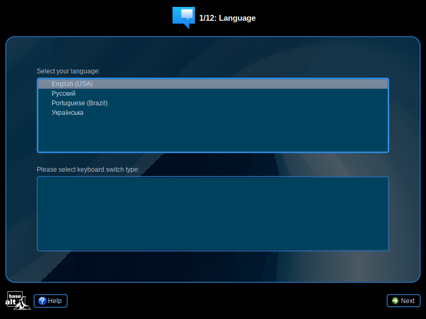This screenshot has width=426, height=319.
Task: Click the base alt logo
Action: coord(18,300)
